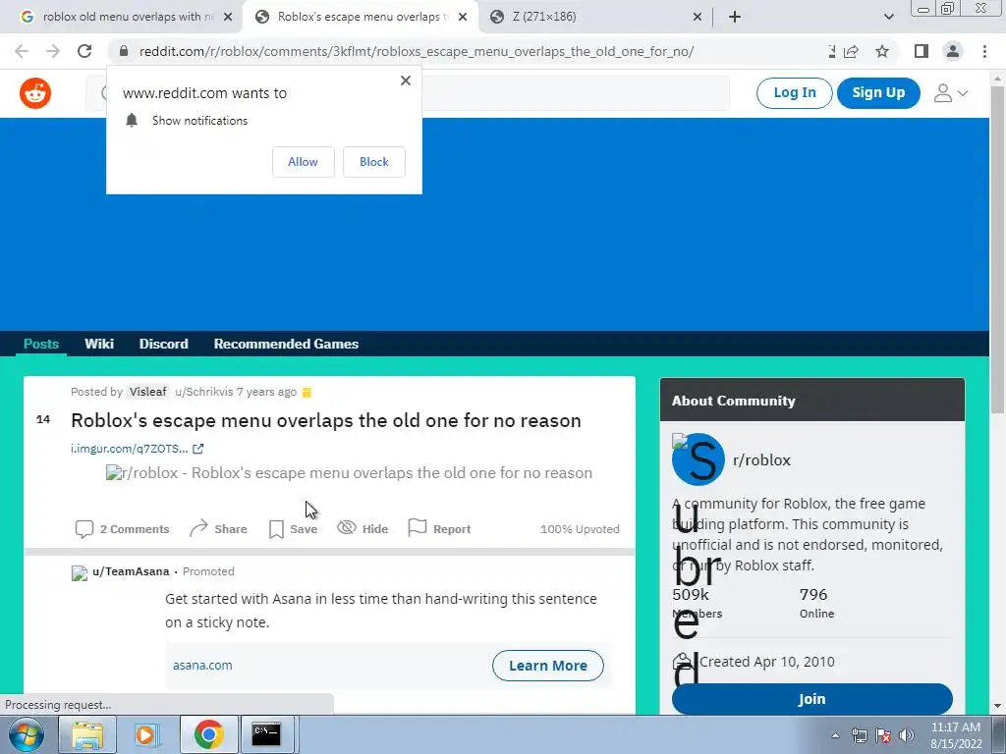The width and height of the screenshot is (1006, 754).
Task: Click external link icon next to imgur URL
Action: click(198, 449)
